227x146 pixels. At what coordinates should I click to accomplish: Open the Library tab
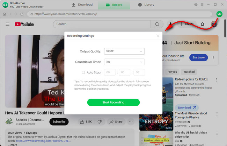click(146, 5)
